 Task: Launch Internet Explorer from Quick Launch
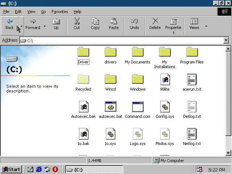point(39,169)
